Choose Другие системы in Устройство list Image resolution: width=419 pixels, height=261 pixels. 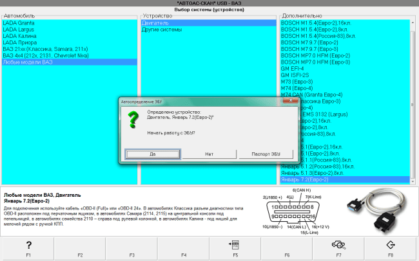click(161, 29)
